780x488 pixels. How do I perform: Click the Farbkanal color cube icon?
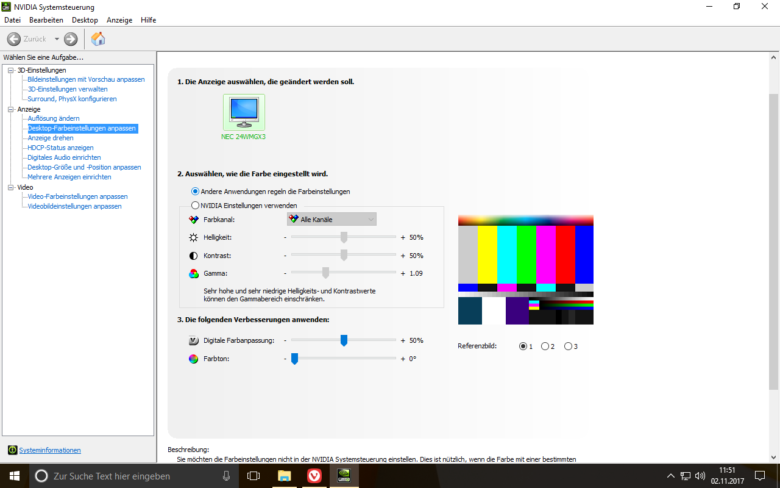click(193, 219)
